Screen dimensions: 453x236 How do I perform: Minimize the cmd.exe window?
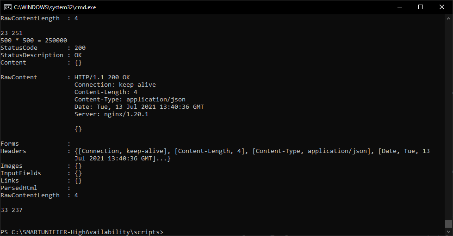coord(400,7)
